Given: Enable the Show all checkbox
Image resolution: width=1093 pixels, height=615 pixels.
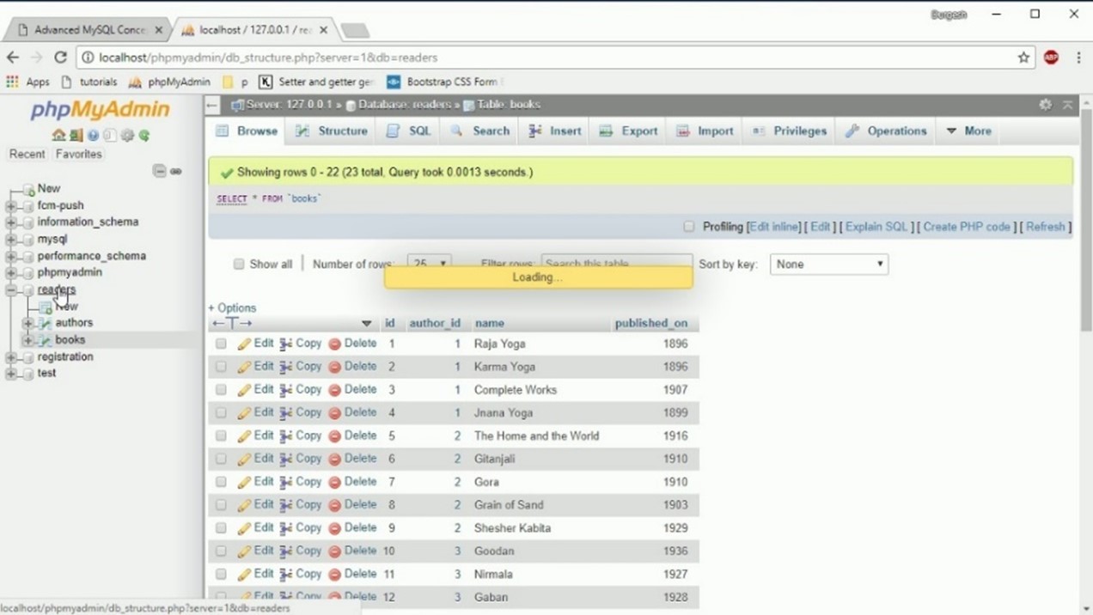Looking at the screenshot, I should tap(239, 265).
